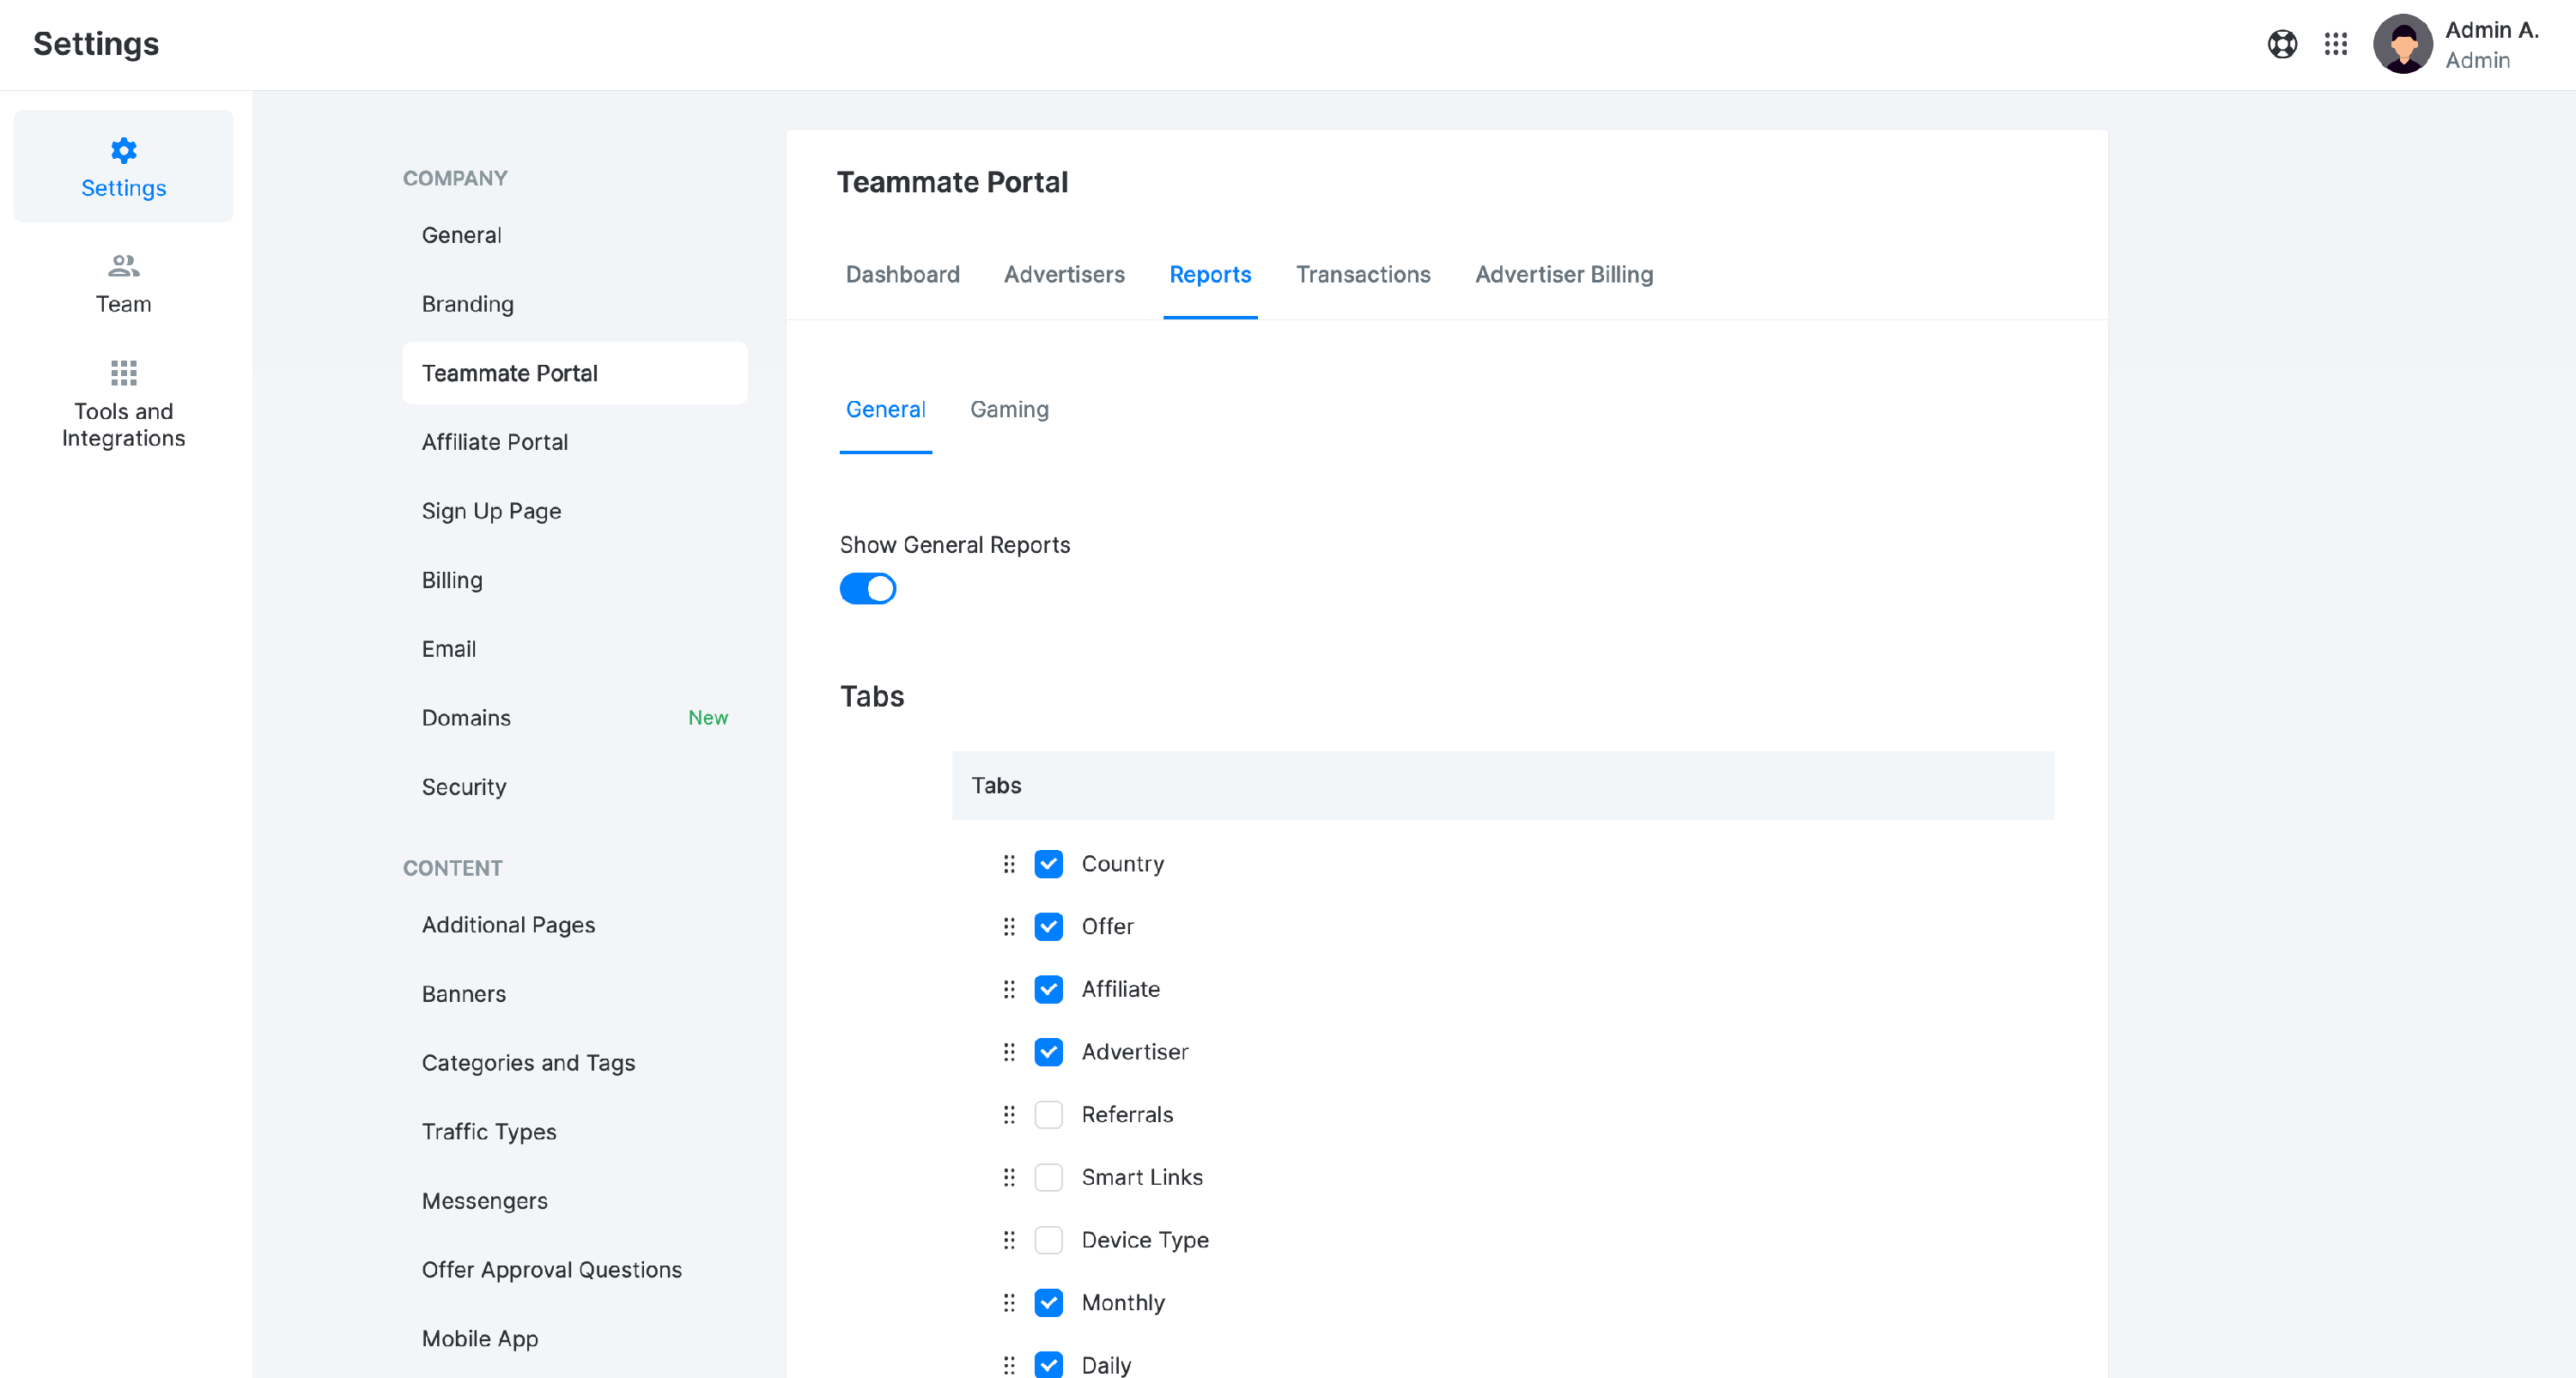Uncheck the Affiliate tab checkbox

[1049, 990]
